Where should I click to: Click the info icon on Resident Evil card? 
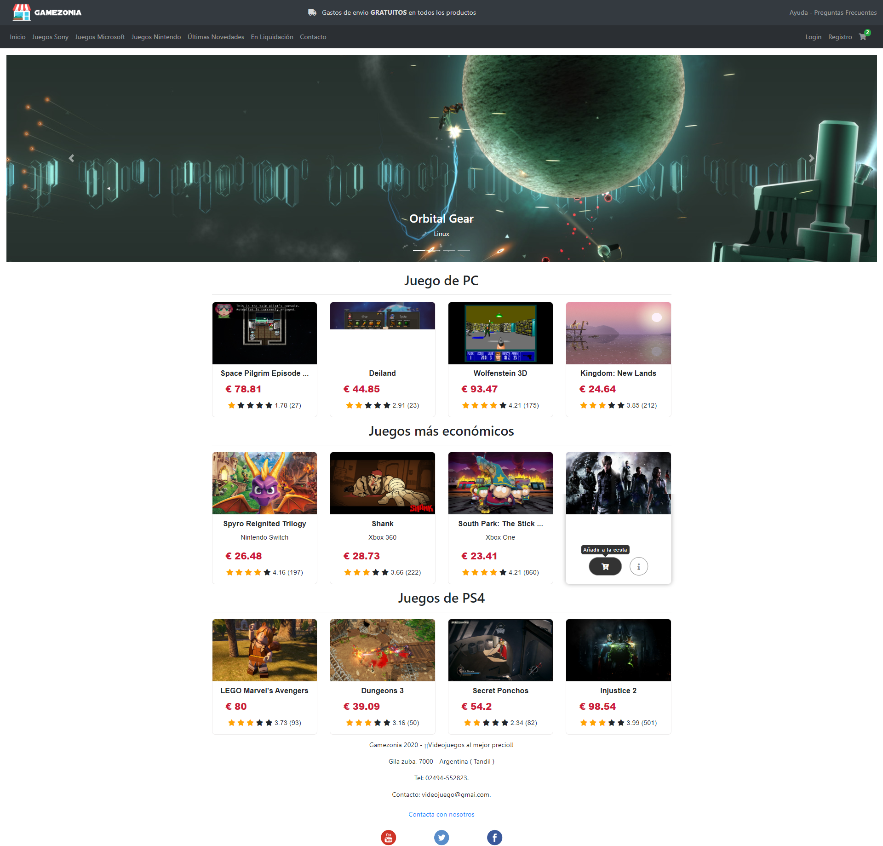[x=638, y=566]
